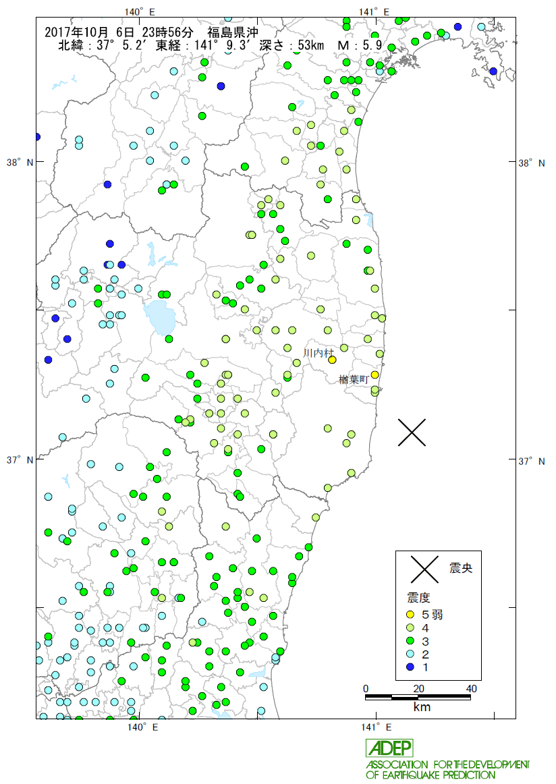Click the 川内村 place label
556x784 pixels.
318,353
